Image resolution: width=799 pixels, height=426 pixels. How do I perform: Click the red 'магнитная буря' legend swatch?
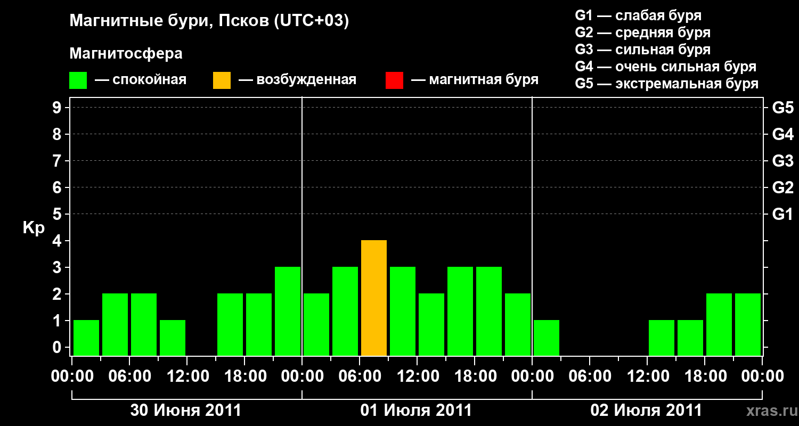pos(394,80)
